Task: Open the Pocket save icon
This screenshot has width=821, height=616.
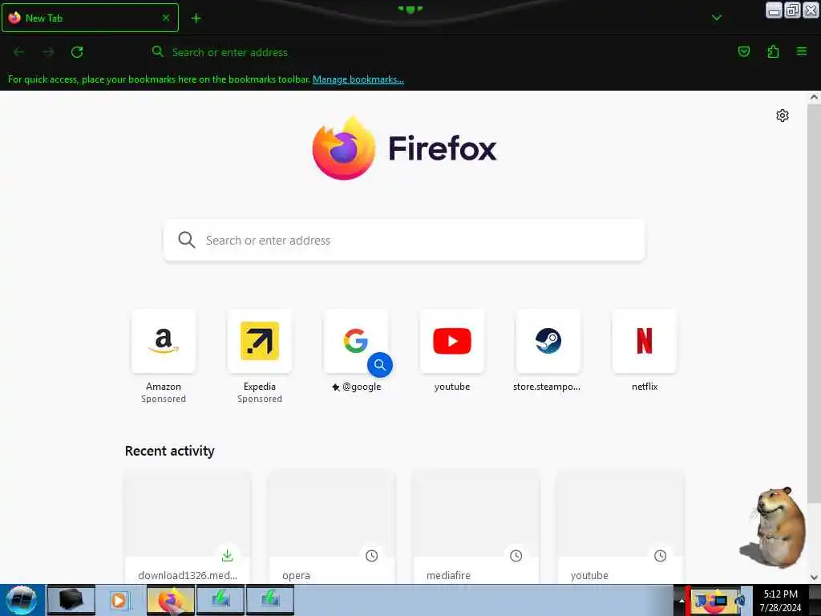Action: click(x=743, y=51)
